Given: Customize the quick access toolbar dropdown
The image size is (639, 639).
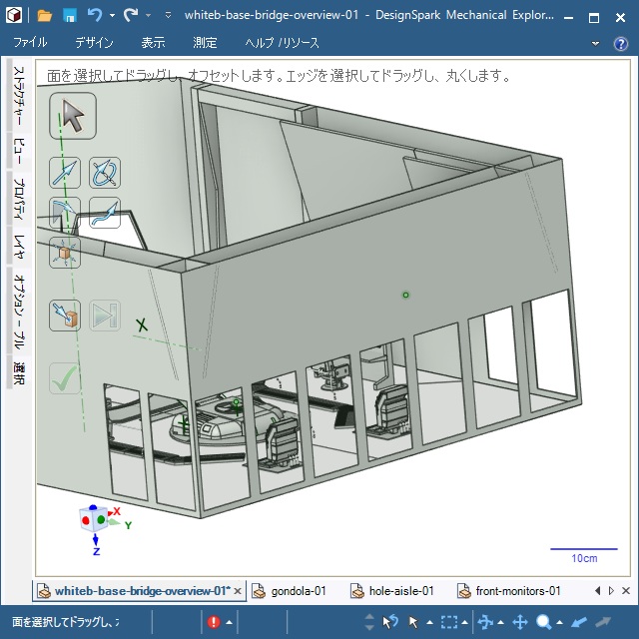Looking at the screenshot, I should coord(168,16).
